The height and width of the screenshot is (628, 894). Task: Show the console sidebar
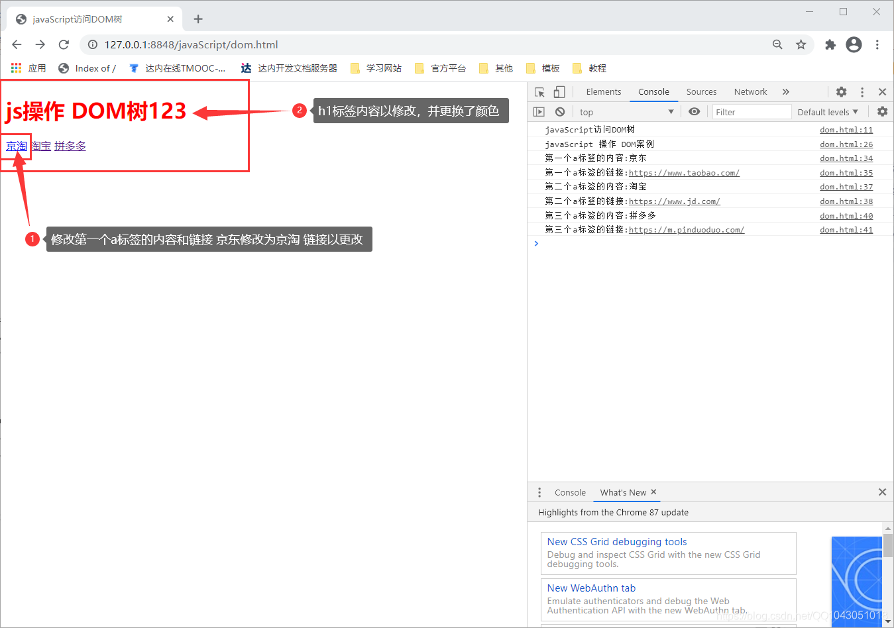pos(539,112)
